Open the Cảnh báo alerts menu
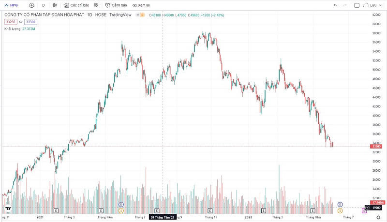The height and width of the screenshot is (222, 387). [116, 5]
